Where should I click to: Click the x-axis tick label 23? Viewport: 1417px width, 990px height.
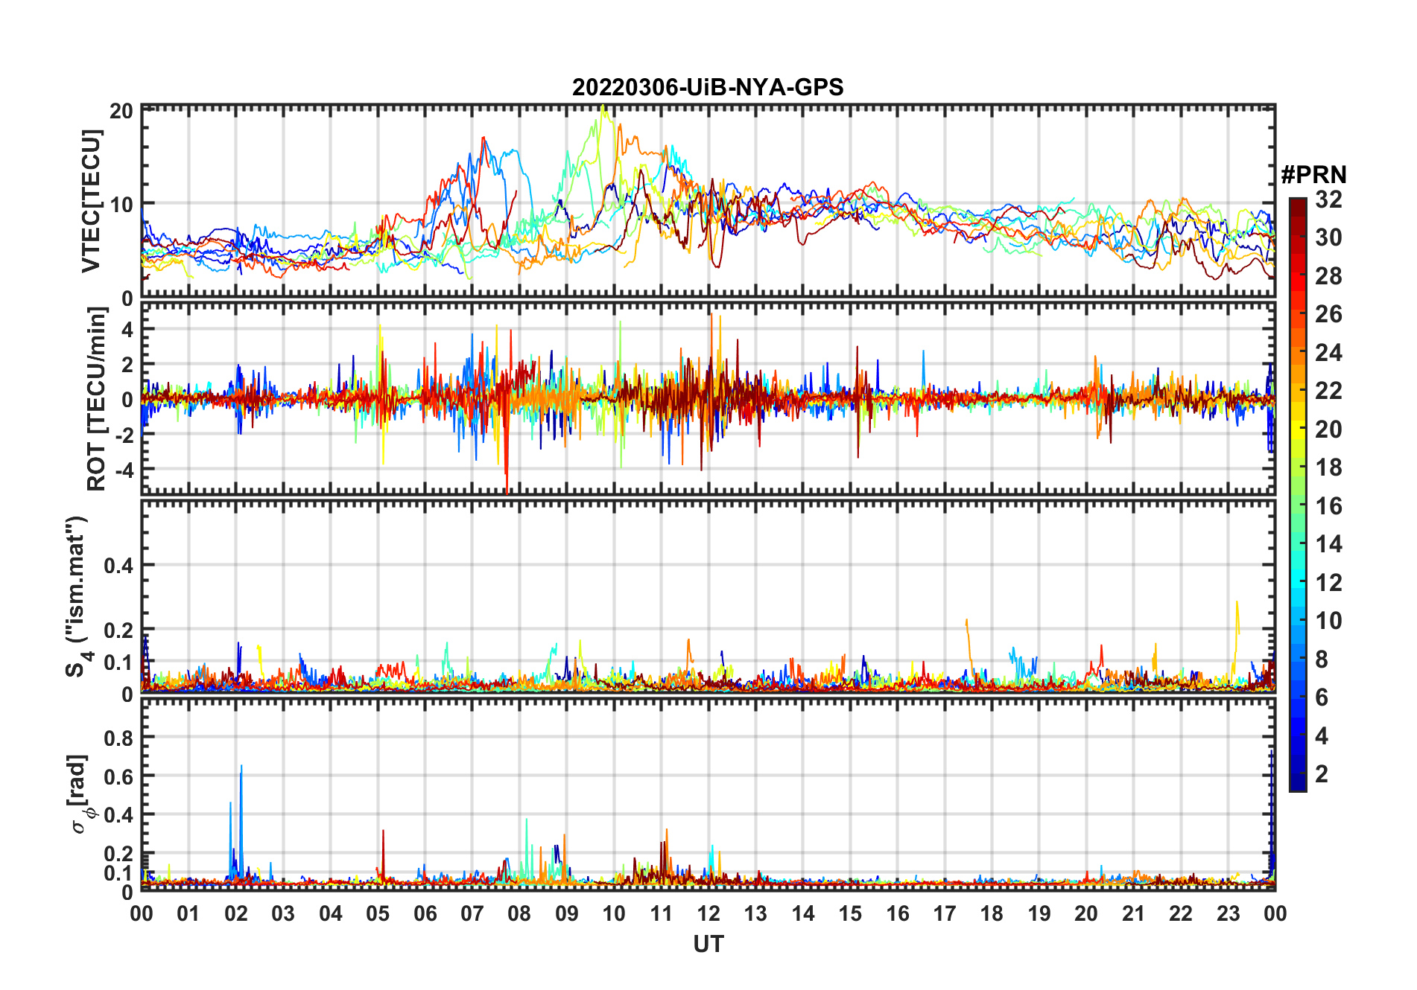1228,913
